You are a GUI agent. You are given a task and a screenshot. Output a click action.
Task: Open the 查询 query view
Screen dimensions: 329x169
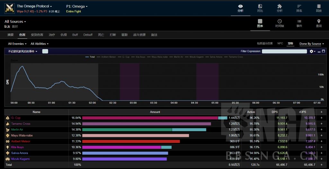click(319, 23)
